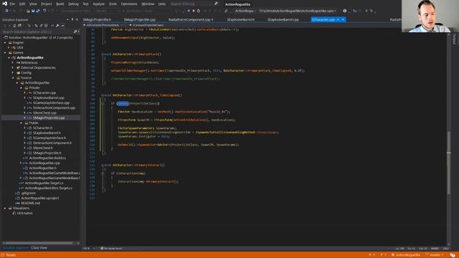This screenshot has width=459, height=258.
Task: Select ActionRoguelike.Build.cs file
Action: [47, 158]
